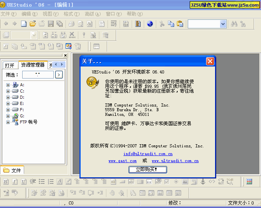Click the Find binoculars icon
This screenshot has width=261, height=208.
pyautogui.click(x=234, y=24)
